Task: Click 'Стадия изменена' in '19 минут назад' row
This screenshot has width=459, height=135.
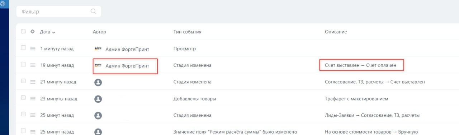Action: [x=192, y=65]
